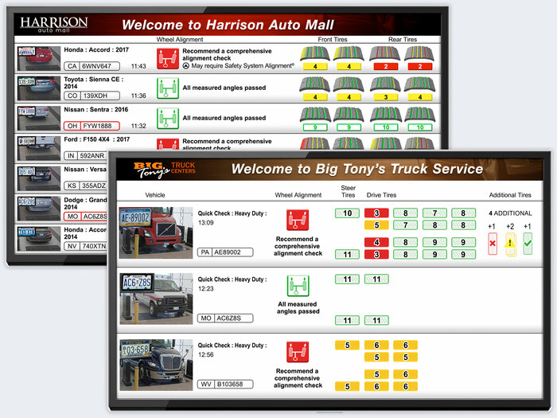The image size is (557, 418).
Task: Click the green alignment icon for truck AC6Z8S
Action: click(x=298, y=287)
